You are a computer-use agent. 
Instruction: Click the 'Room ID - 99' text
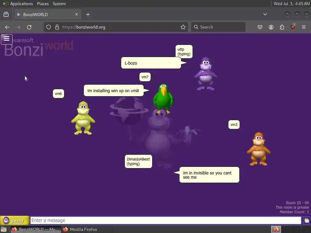click(297, 203)
